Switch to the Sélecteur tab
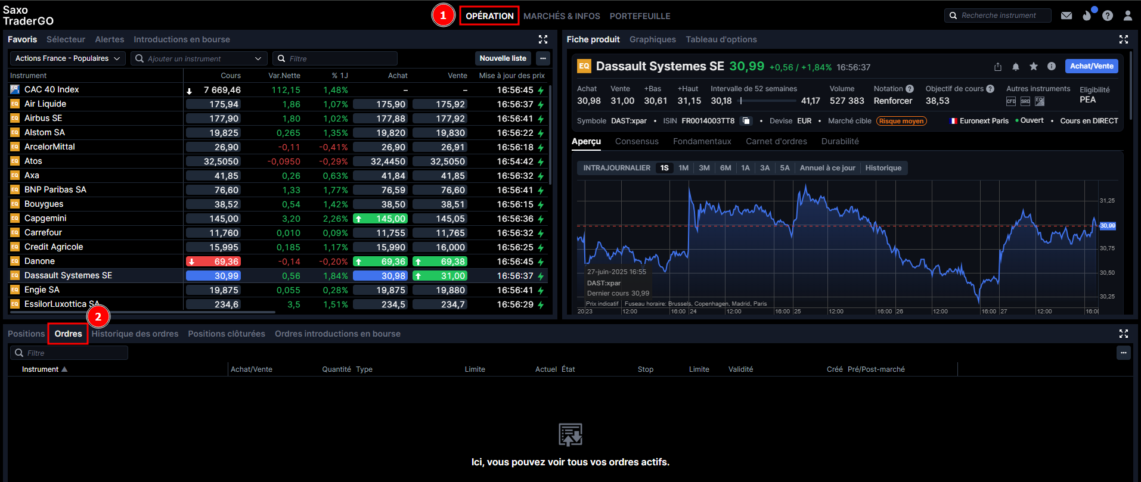This screenshot has height=482, width=1141. [66, 39]
